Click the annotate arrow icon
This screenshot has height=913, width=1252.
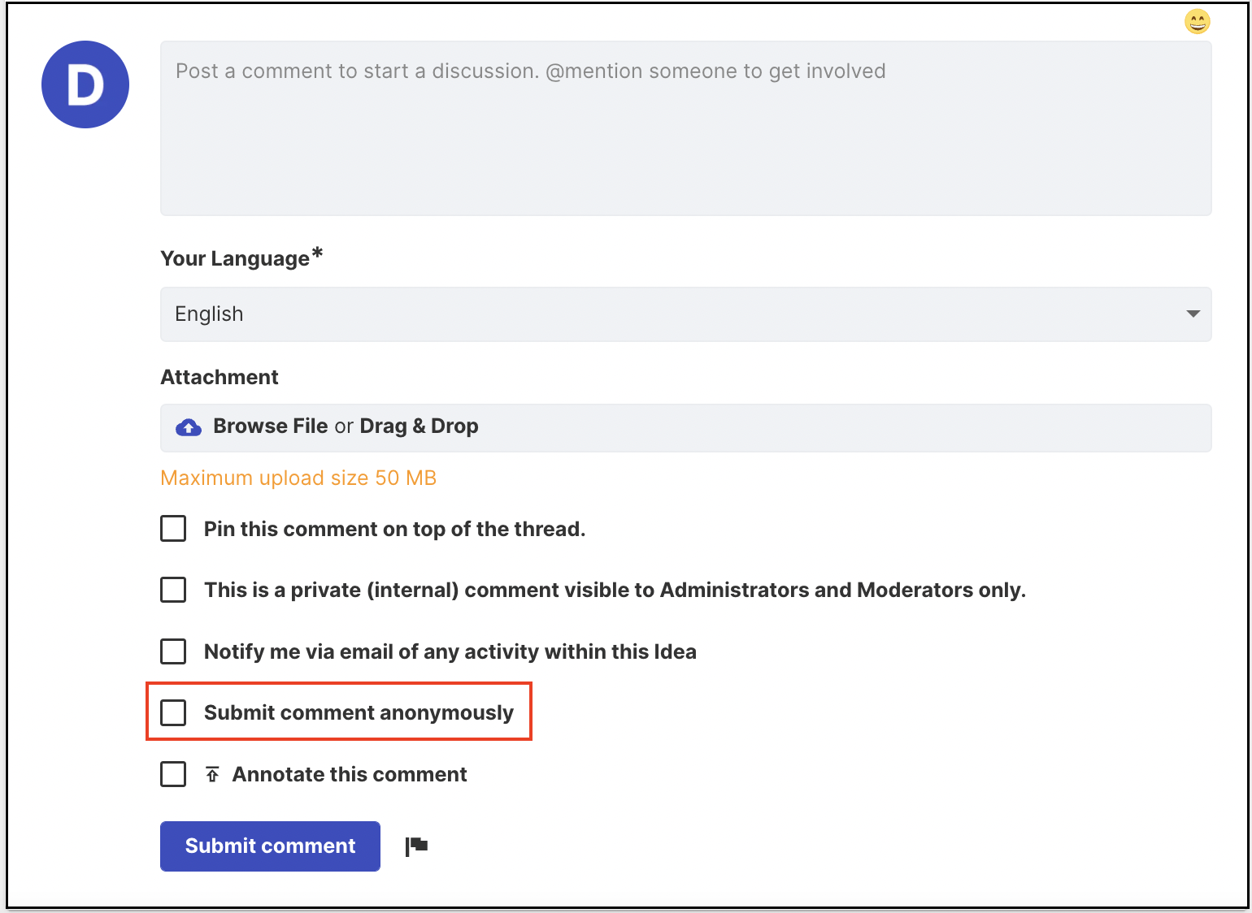pyautogui.click(x=212, y=774)
